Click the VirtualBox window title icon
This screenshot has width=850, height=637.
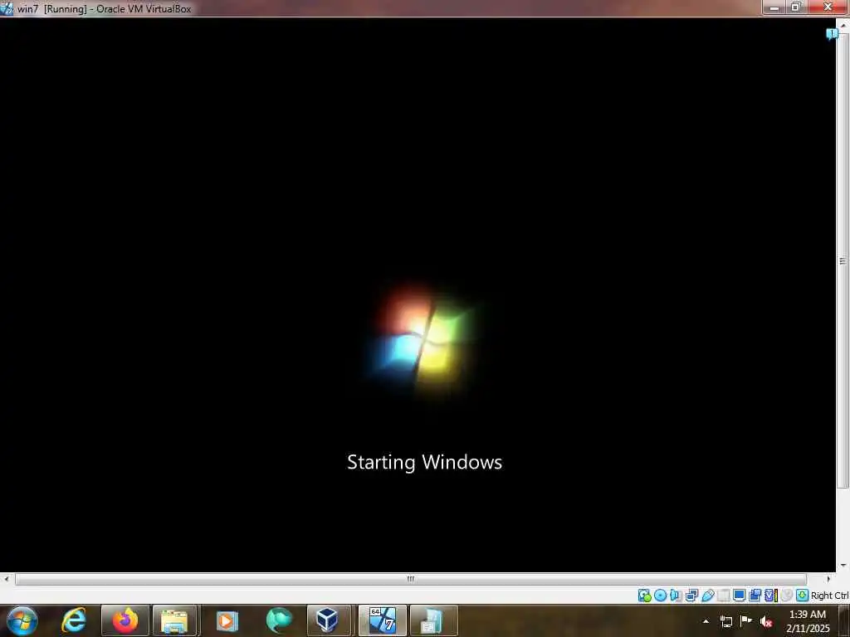[x=7, y=8]
